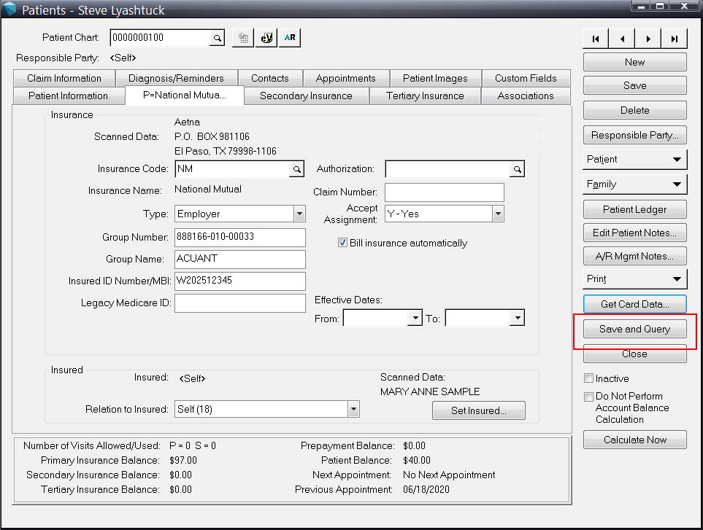Search Insurance Code using the magnifier icon
The image size is (703, 530).
[x=296, y=169]
